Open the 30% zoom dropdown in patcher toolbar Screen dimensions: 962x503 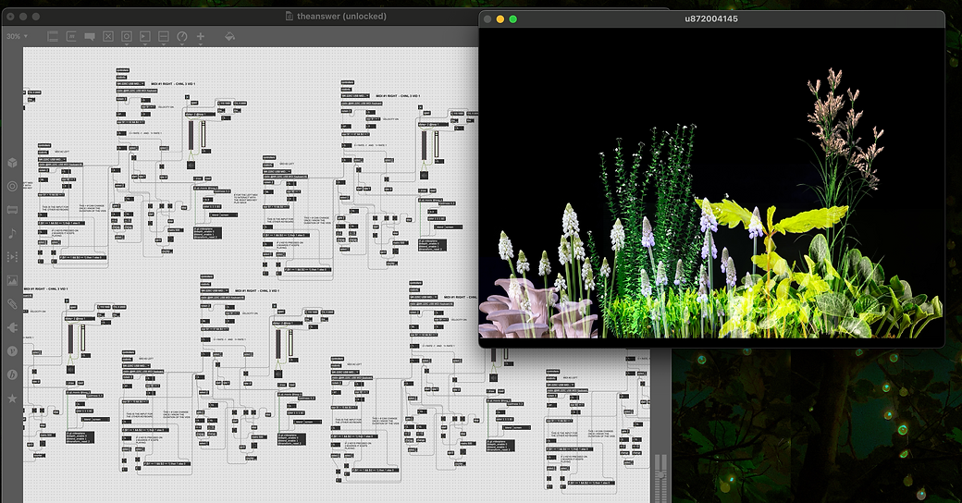18,37
